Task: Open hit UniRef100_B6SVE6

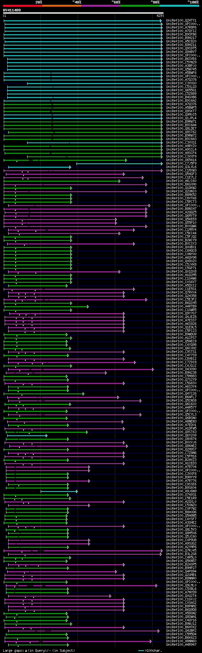Action: click(x=181, y=59)
